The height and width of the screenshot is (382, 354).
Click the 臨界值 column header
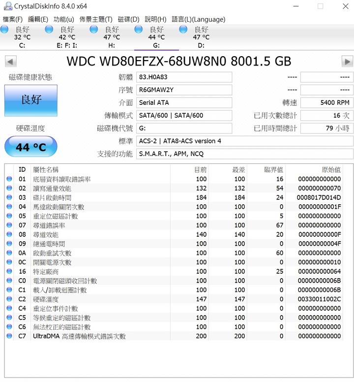266,169
